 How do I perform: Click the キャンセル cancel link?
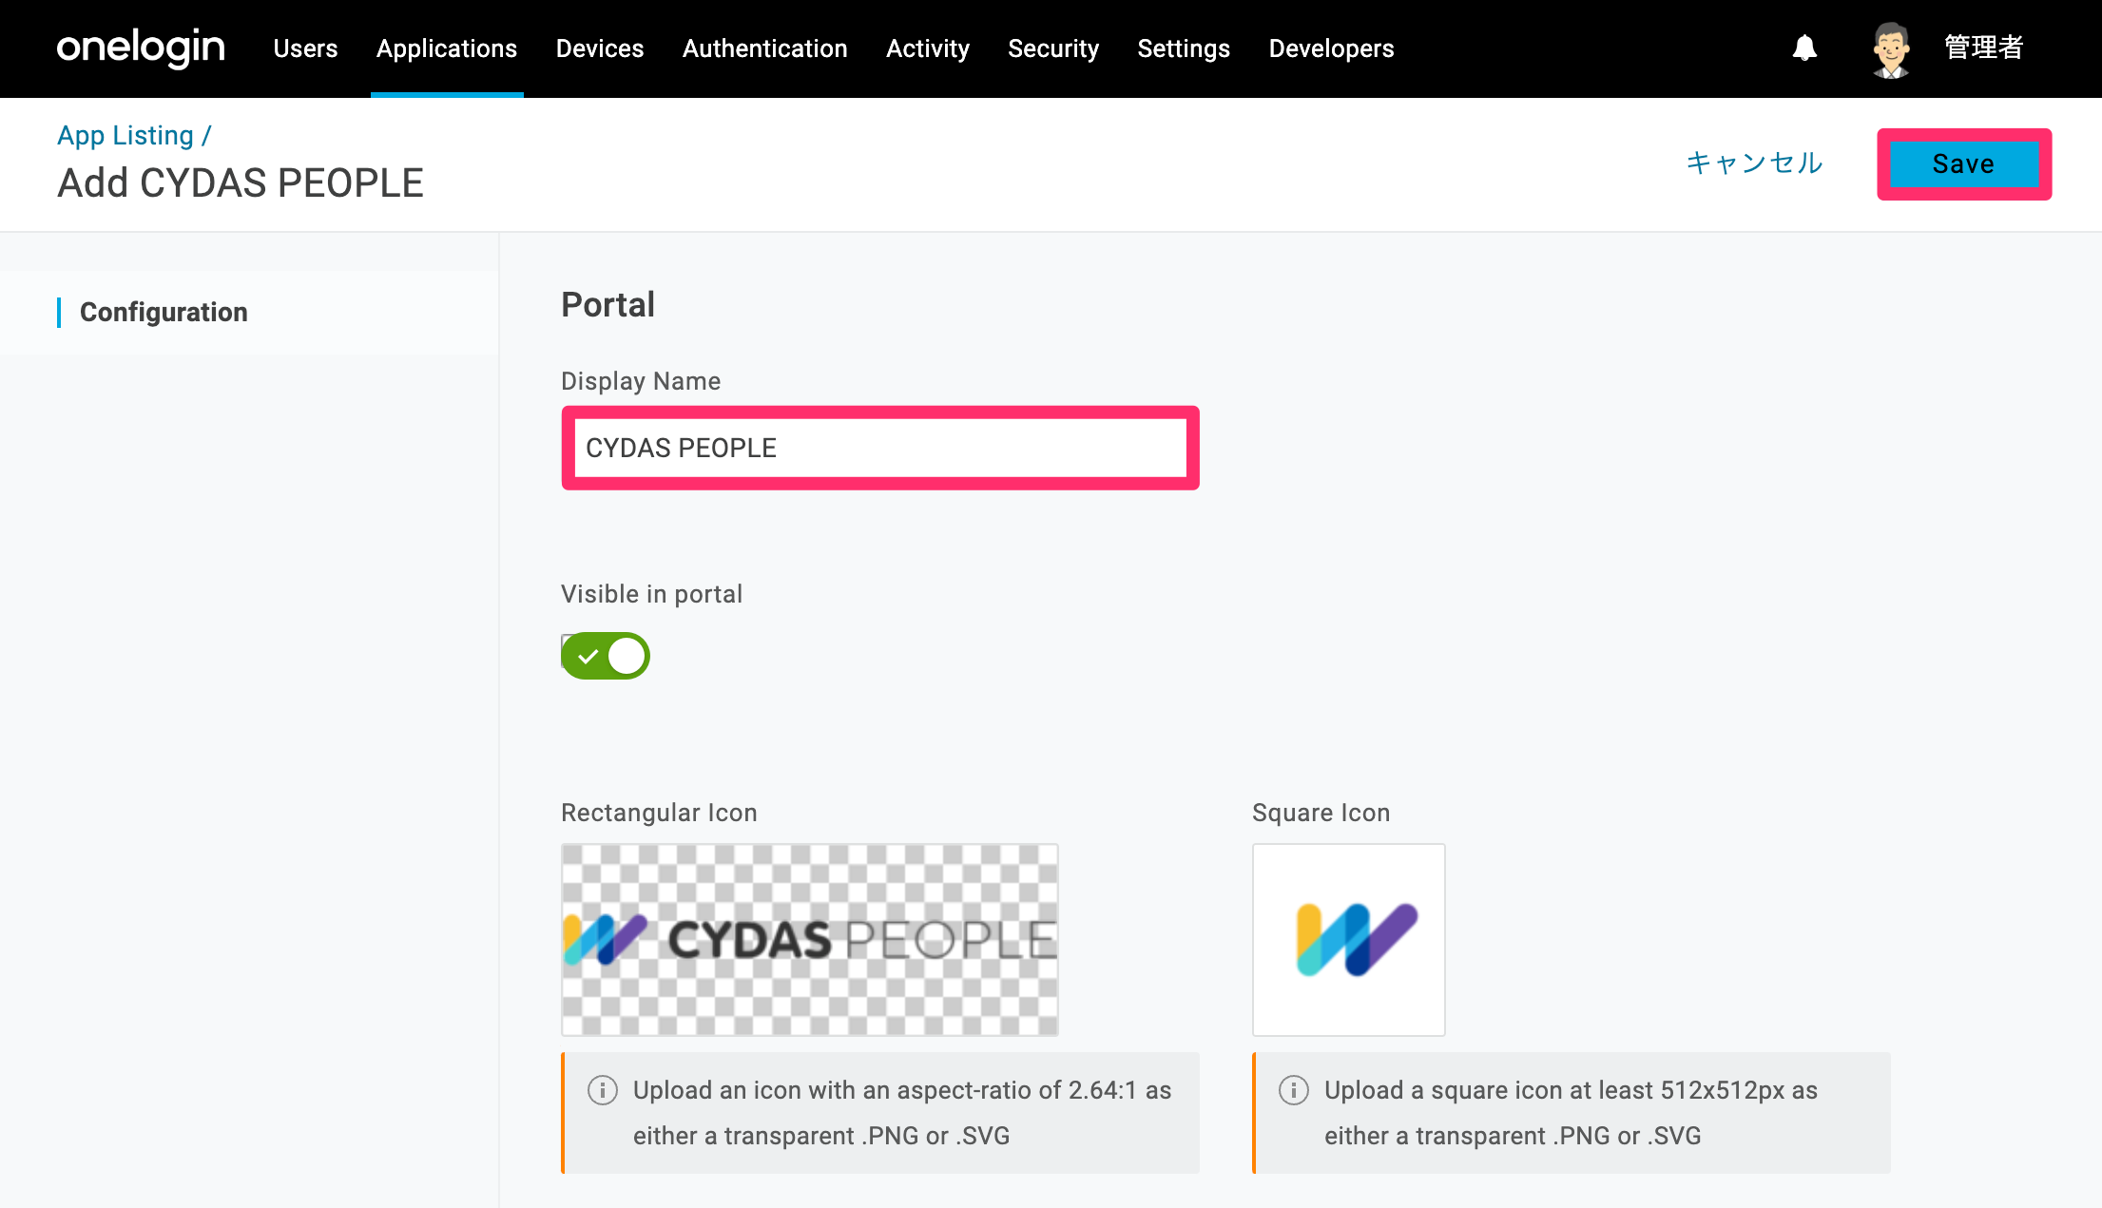coord(1755,163)
